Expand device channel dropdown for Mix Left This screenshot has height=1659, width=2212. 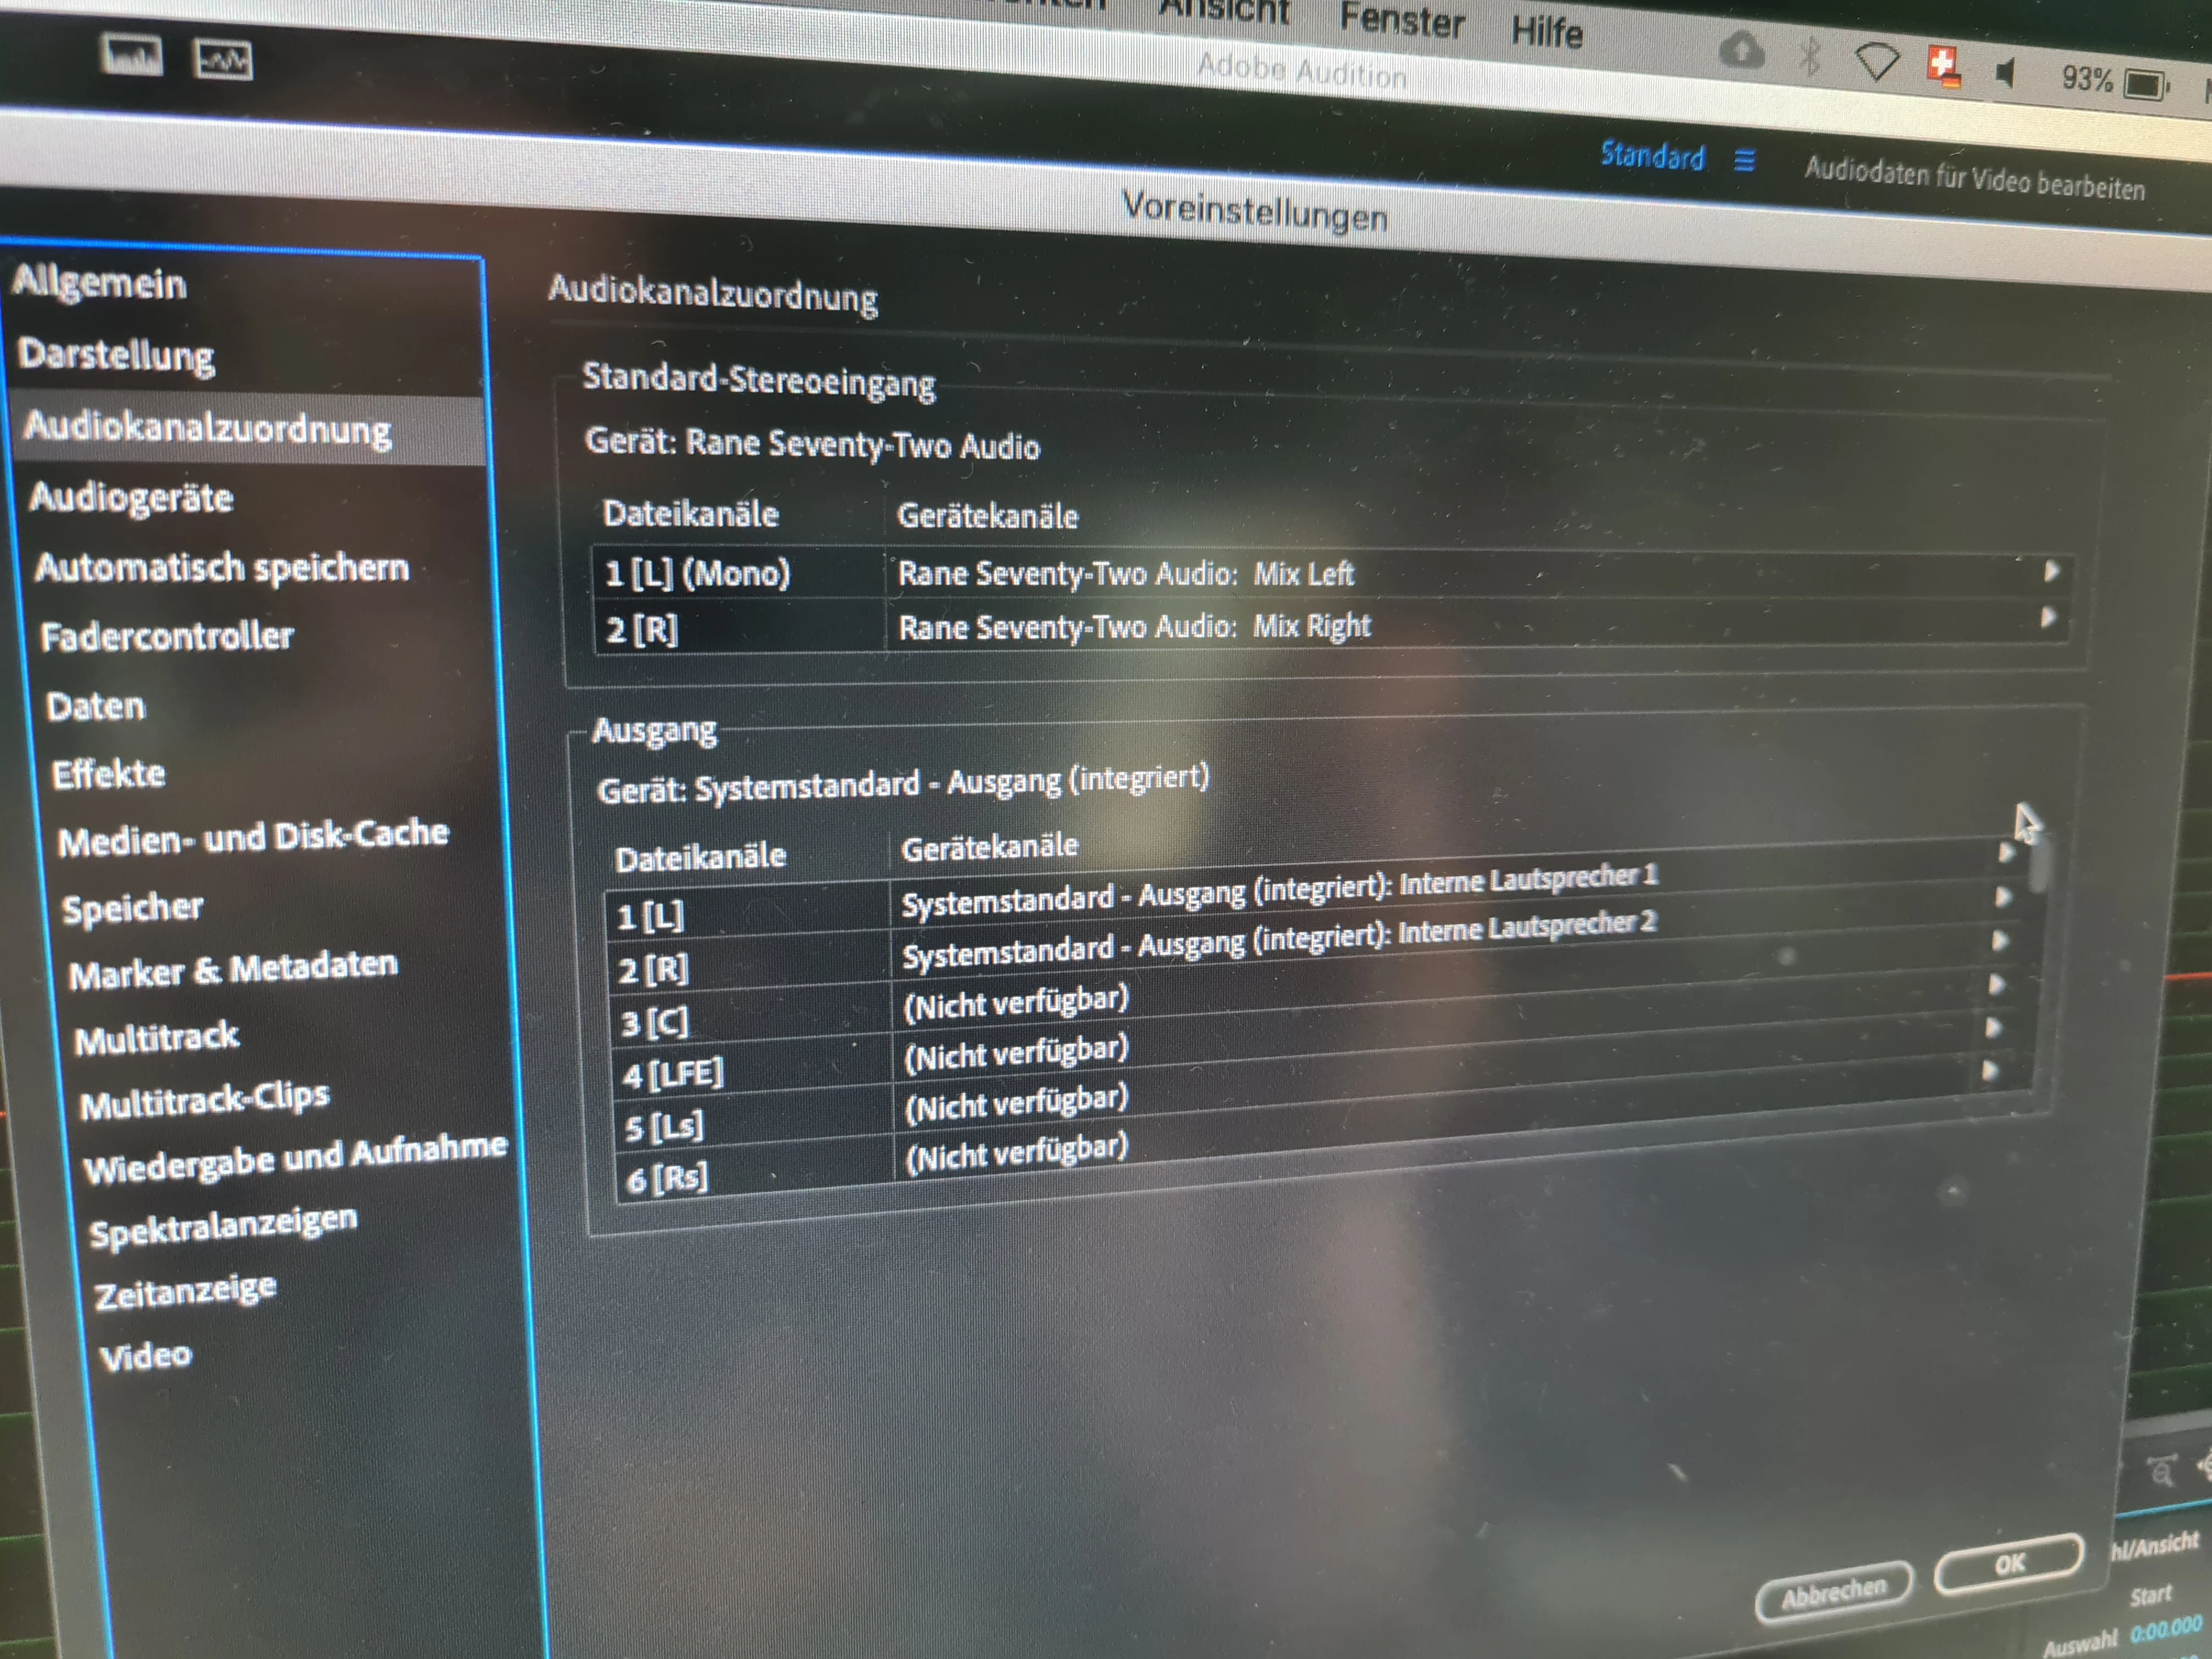coord(2051,571)
